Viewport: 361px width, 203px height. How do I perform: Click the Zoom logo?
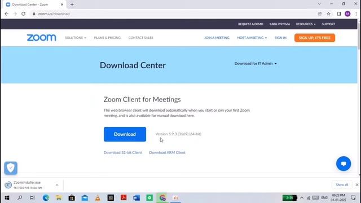pyautogui.click(x=41, y=38)
